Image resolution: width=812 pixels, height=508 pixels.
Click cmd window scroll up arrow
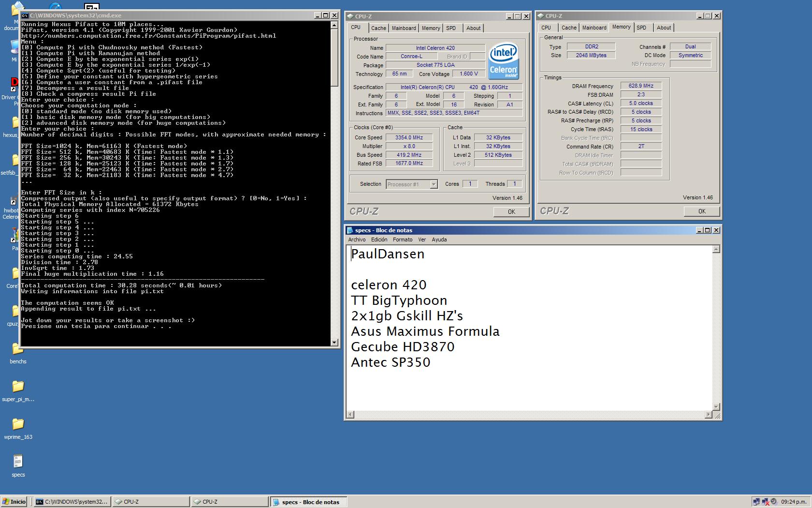click(x=334, y=25)
